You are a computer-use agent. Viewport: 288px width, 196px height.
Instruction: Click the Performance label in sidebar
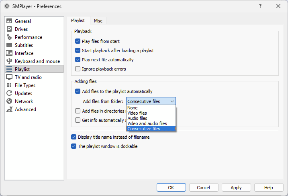pos(29,37)
